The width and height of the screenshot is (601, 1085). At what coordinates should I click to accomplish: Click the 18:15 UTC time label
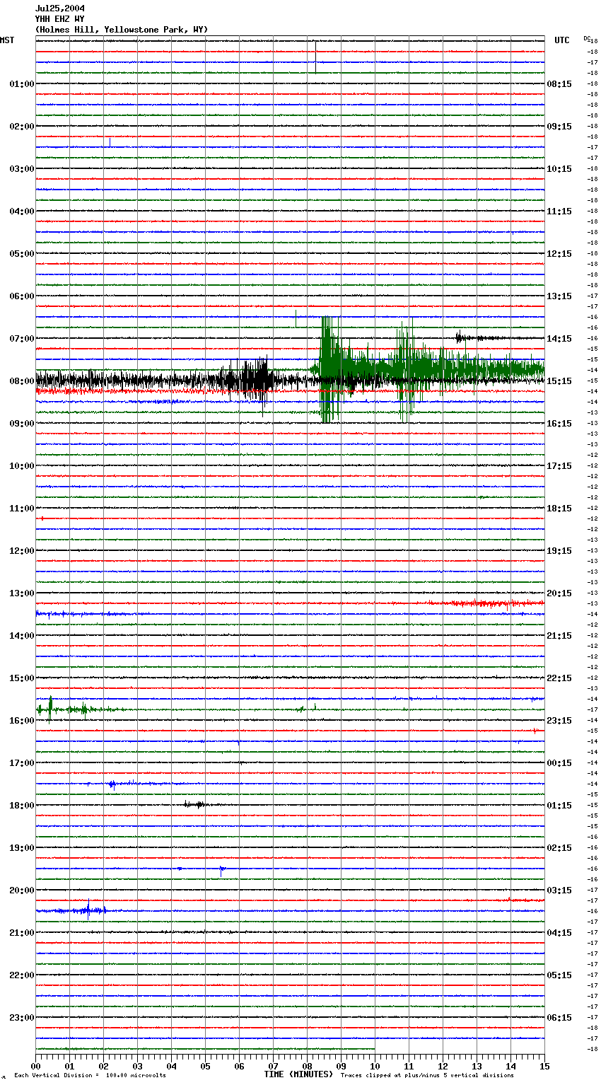pos(559,509)
